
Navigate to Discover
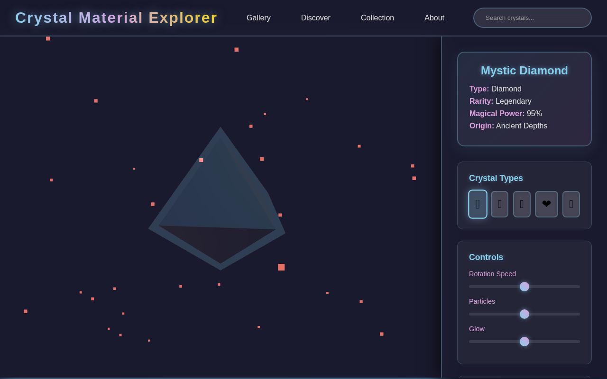[x=315, y=18]
